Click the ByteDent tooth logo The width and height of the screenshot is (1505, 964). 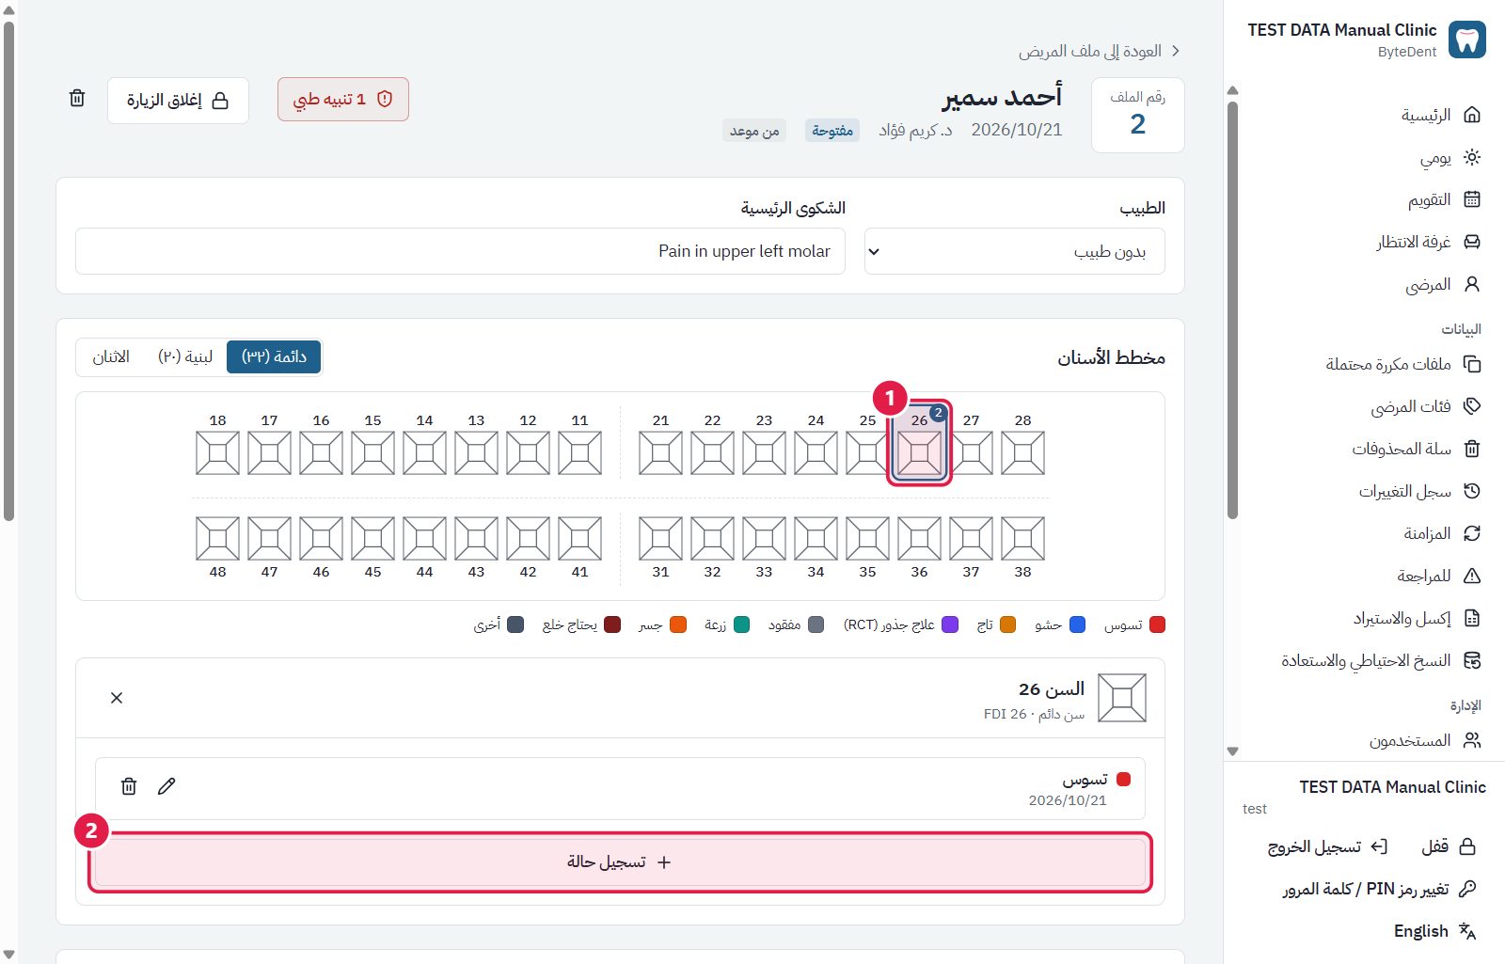coord(1467,40)
